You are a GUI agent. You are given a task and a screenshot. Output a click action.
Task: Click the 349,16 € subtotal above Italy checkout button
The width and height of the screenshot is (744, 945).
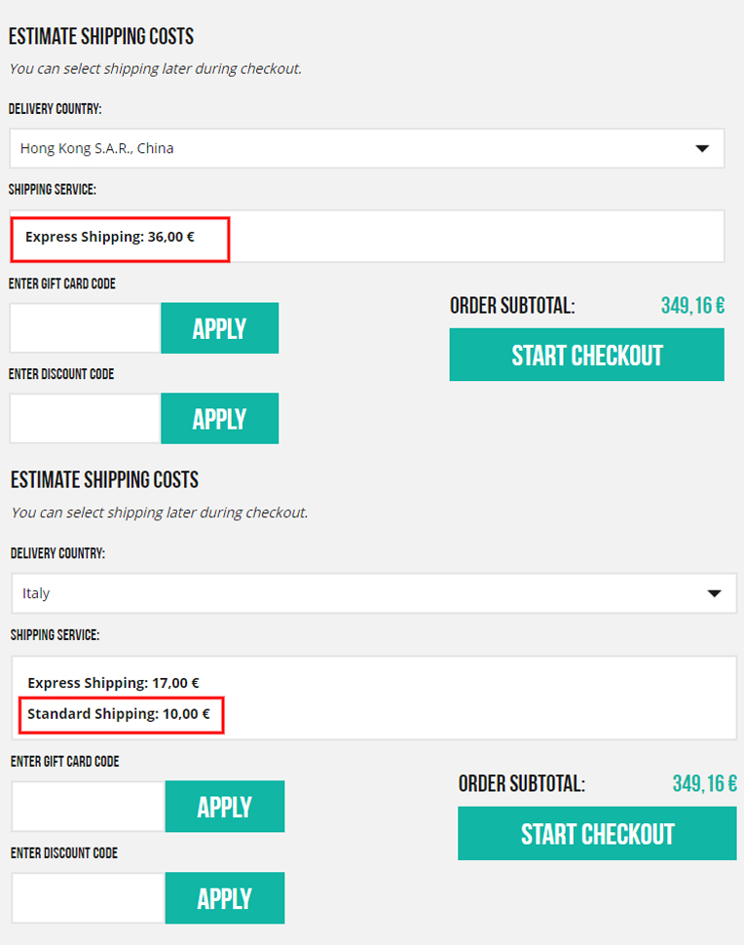coord(704,783)
